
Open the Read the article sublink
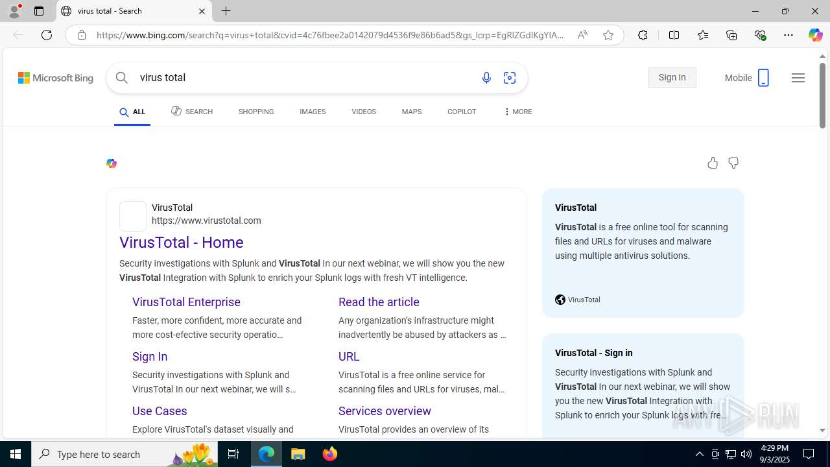[379, 302]
